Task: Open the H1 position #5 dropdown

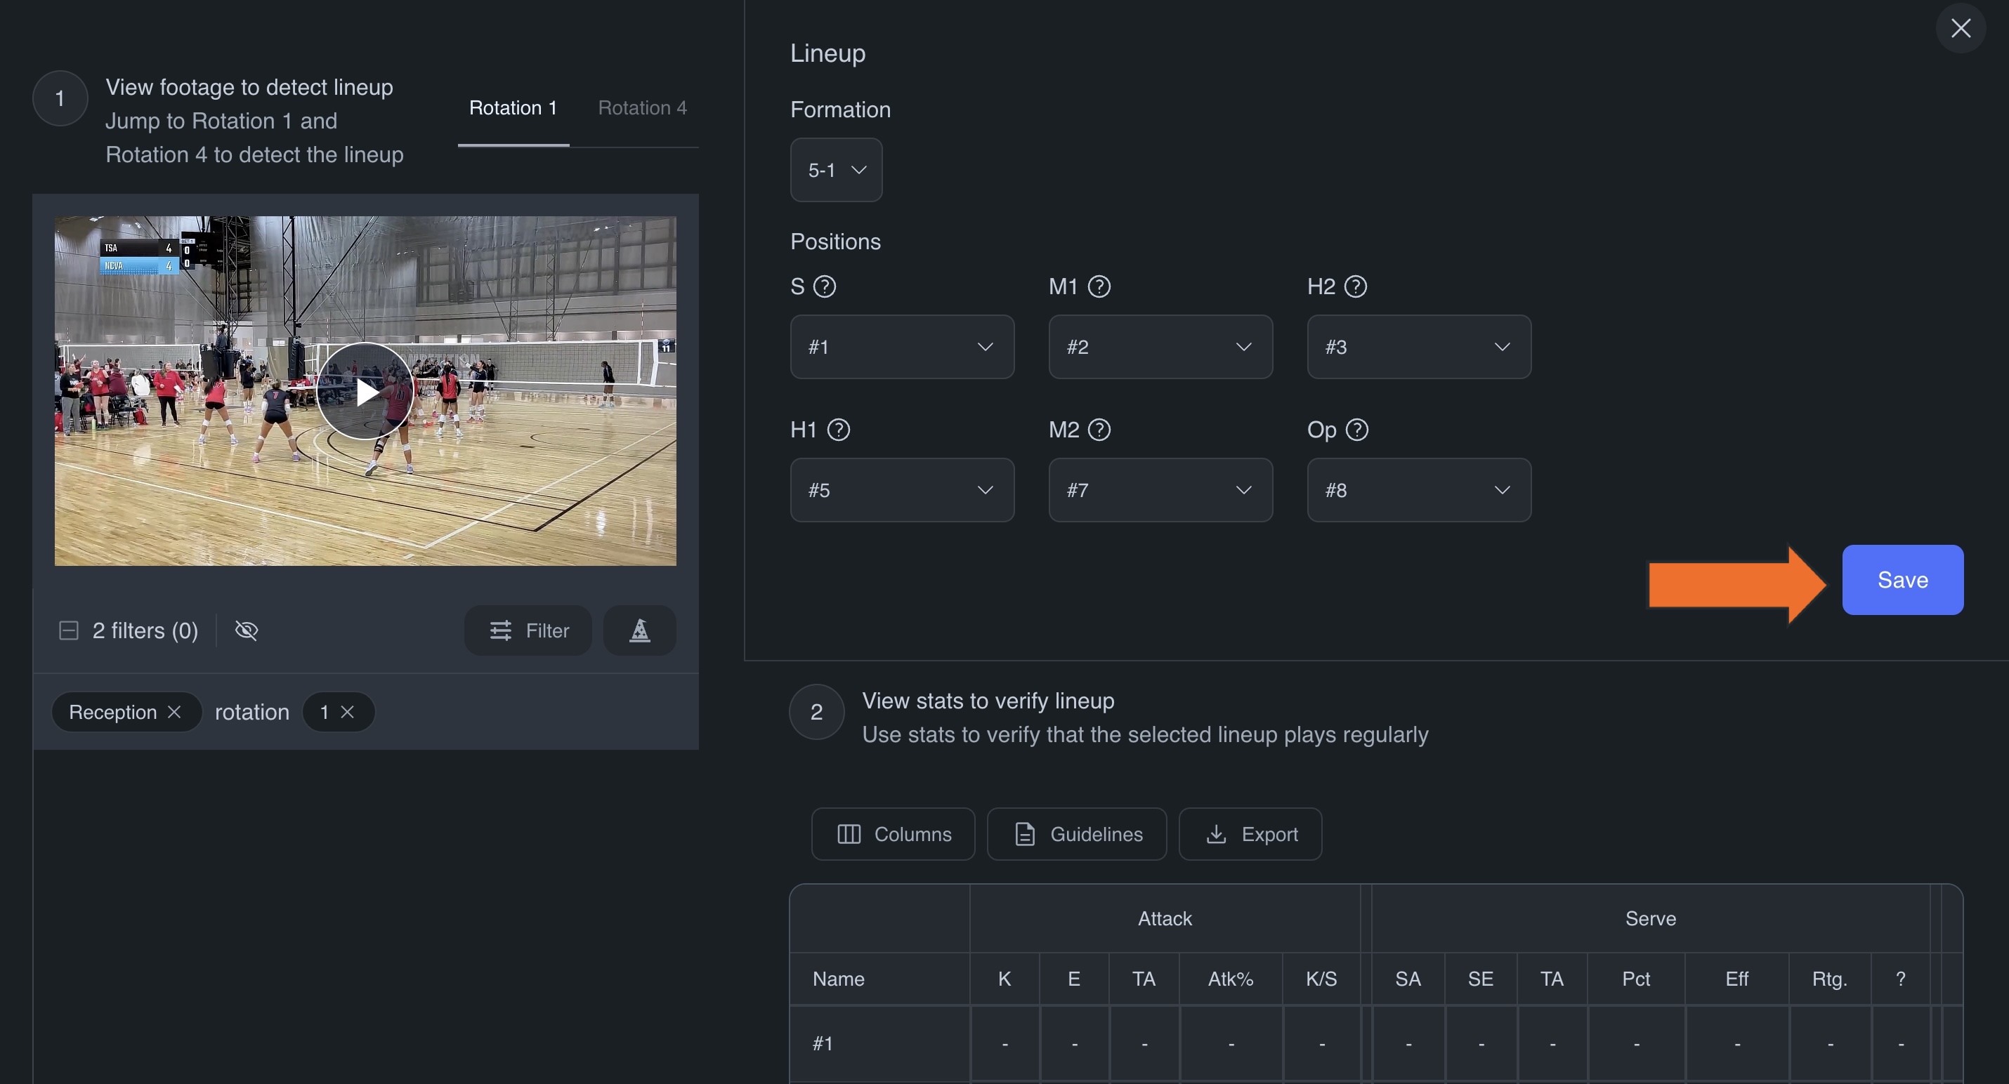Action: pyautogui.click(x=901, y=490)
